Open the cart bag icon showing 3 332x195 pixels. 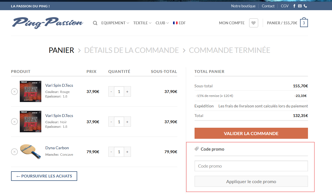click(x=304, y=23)
